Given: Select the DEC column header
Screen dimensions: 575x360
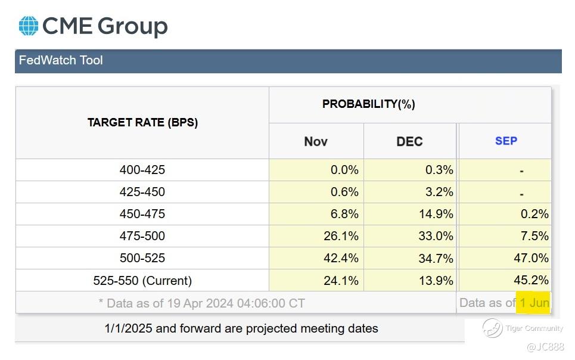Looking at the screenshot, I should (x=409, y=141).
